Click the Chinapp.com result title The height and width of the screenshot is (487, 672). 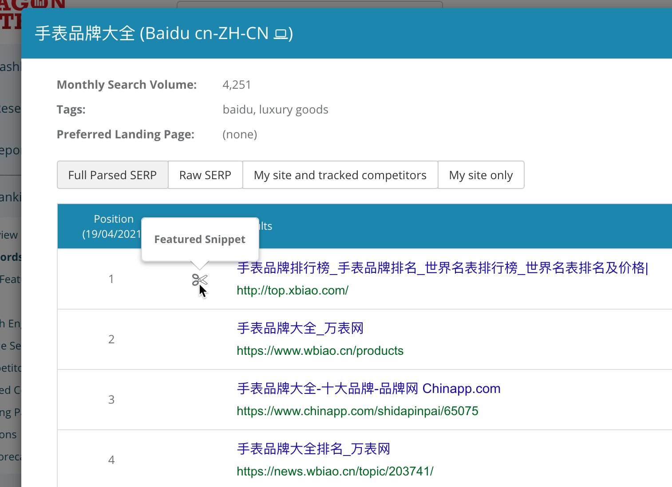coord(368,388)
